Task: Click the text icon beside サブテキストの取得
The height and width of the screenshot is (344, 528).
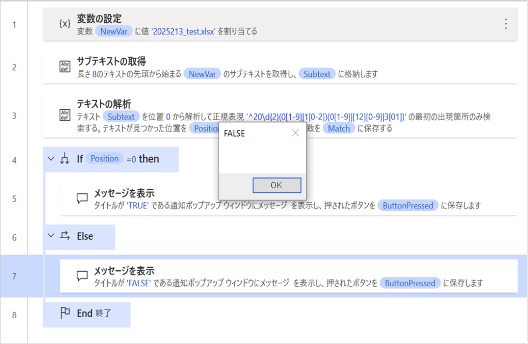Action: tap(65, 67)
